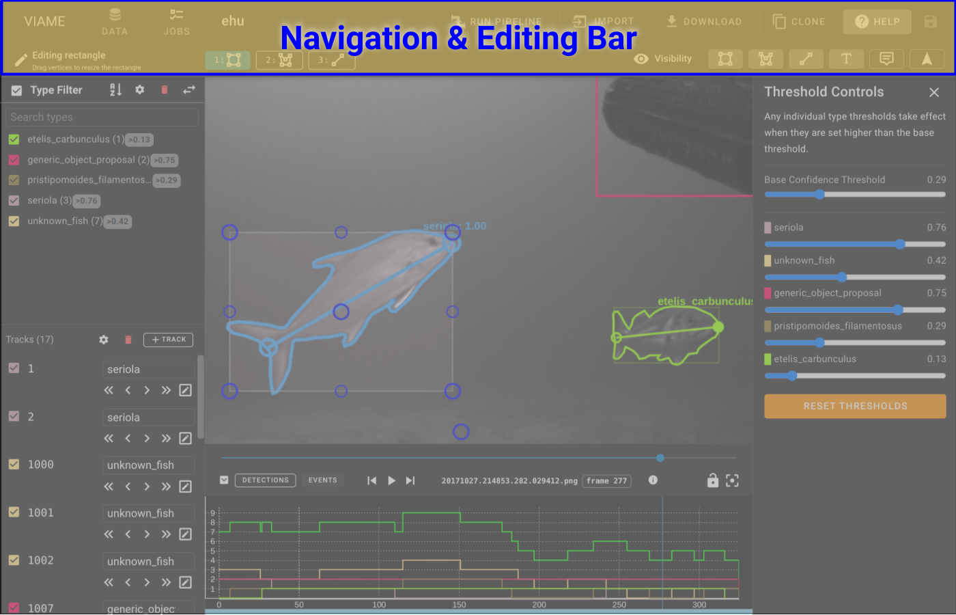Select editing mode 1 rectangle

[x=227, y=60]
